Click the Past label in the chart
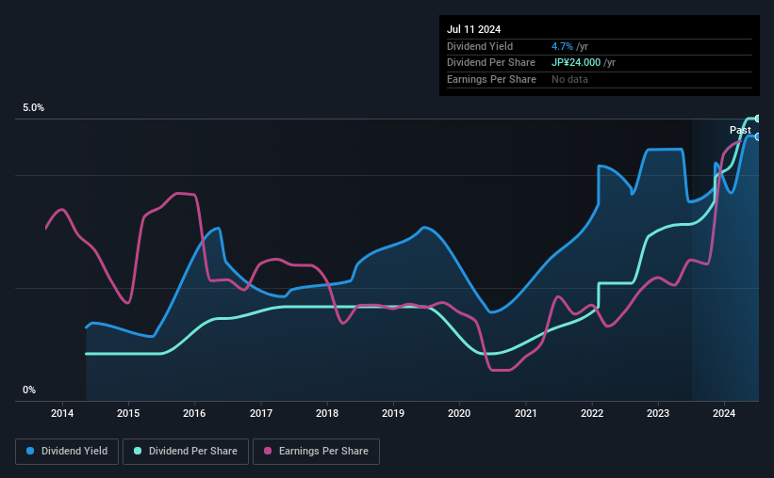This screenshot has height=478, width=774. 740,130
